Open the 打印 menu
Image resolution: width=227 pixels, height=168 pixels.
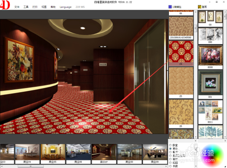[x=35, y=7]
